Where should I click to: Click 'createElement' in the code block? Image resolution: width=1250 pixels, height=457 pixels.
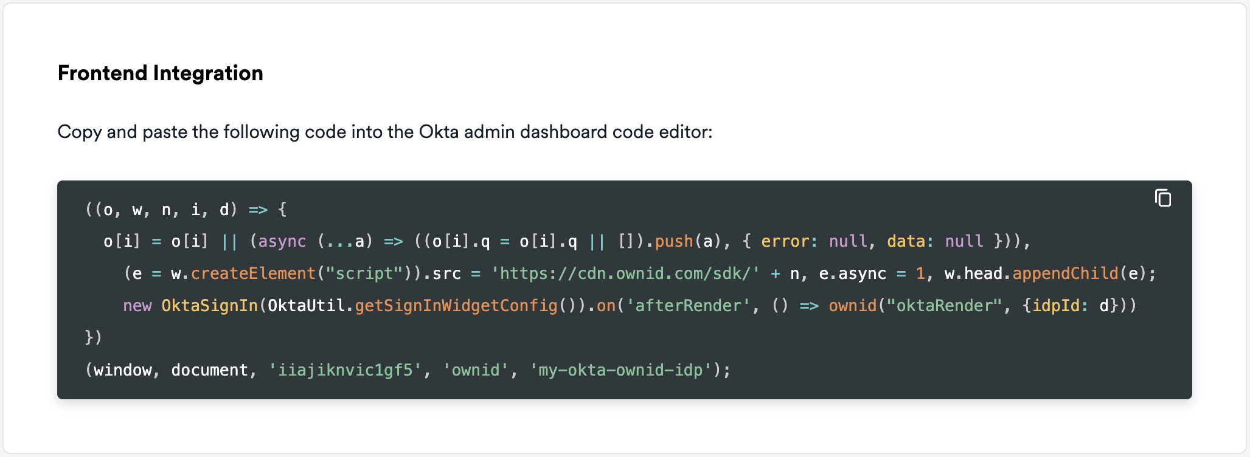click(253, 273)
